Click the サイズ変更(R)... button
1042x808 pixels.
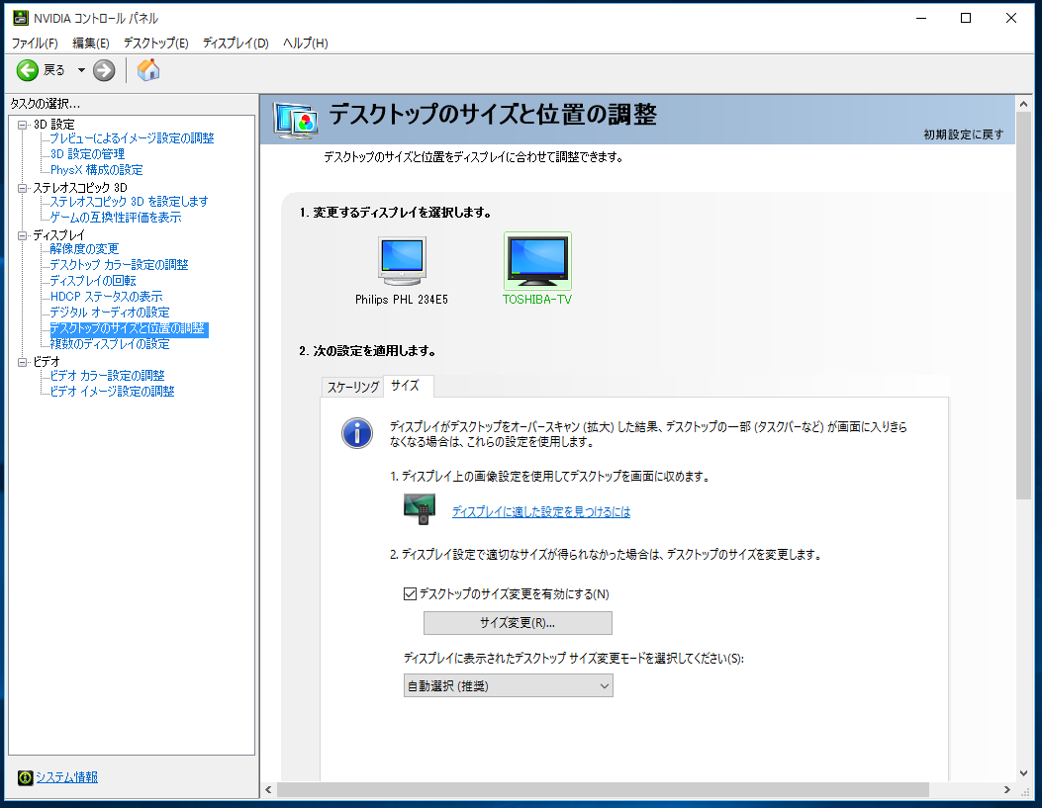pyautogui.click(x=518, y=623)
